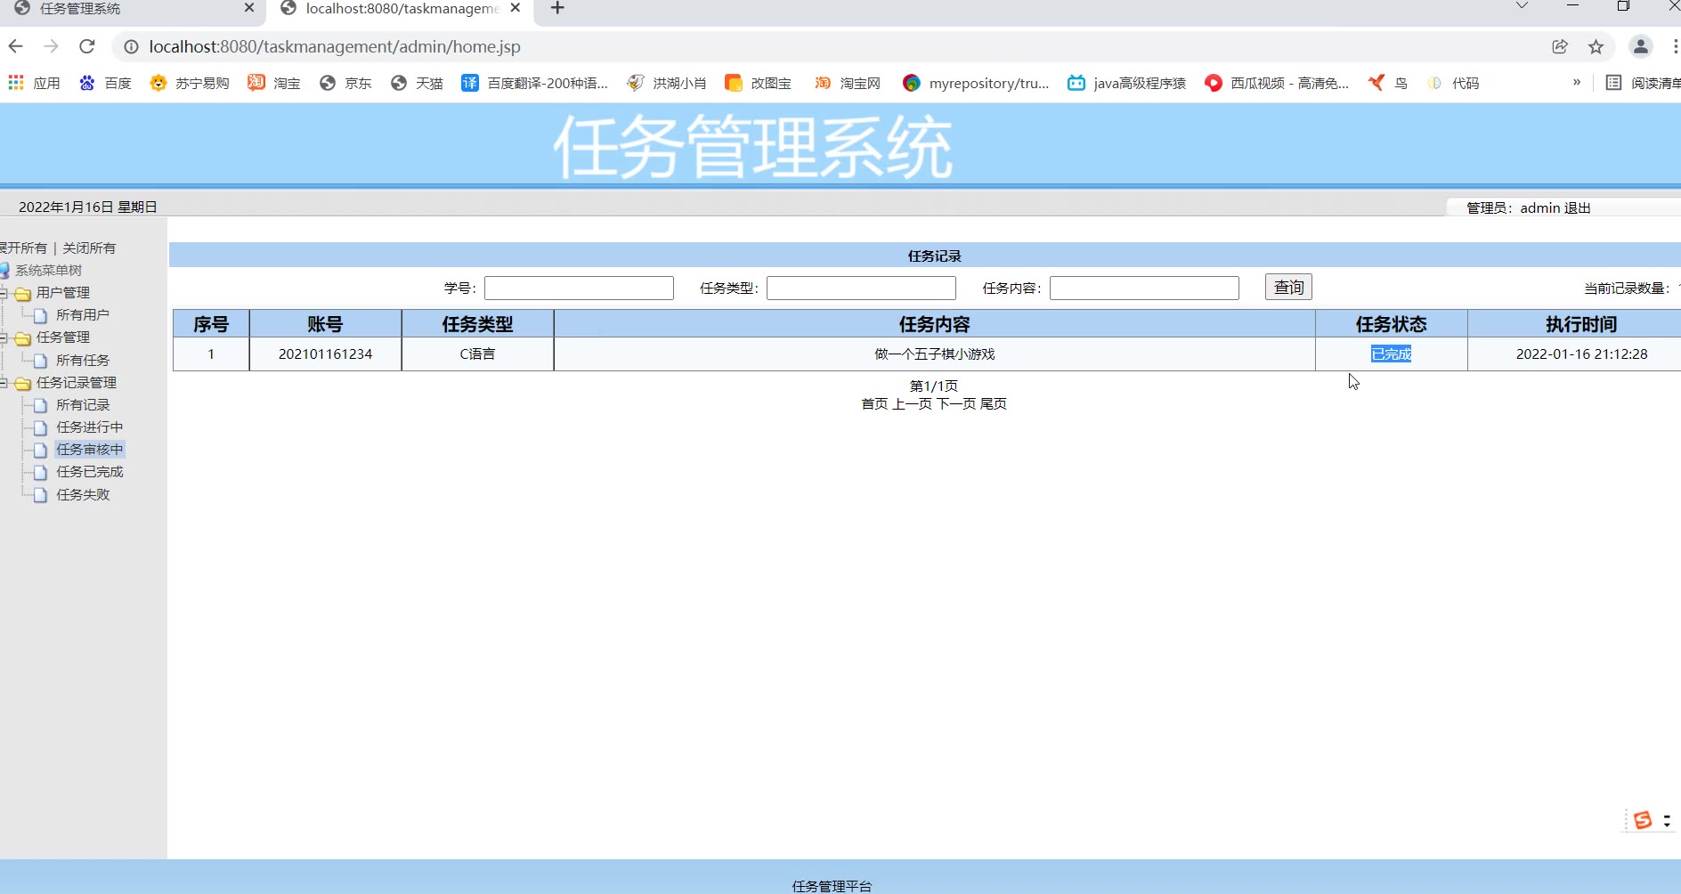1681x894 pixels.
Task: Open 任务审核中 in the menu tree
Action: (90, 449)
